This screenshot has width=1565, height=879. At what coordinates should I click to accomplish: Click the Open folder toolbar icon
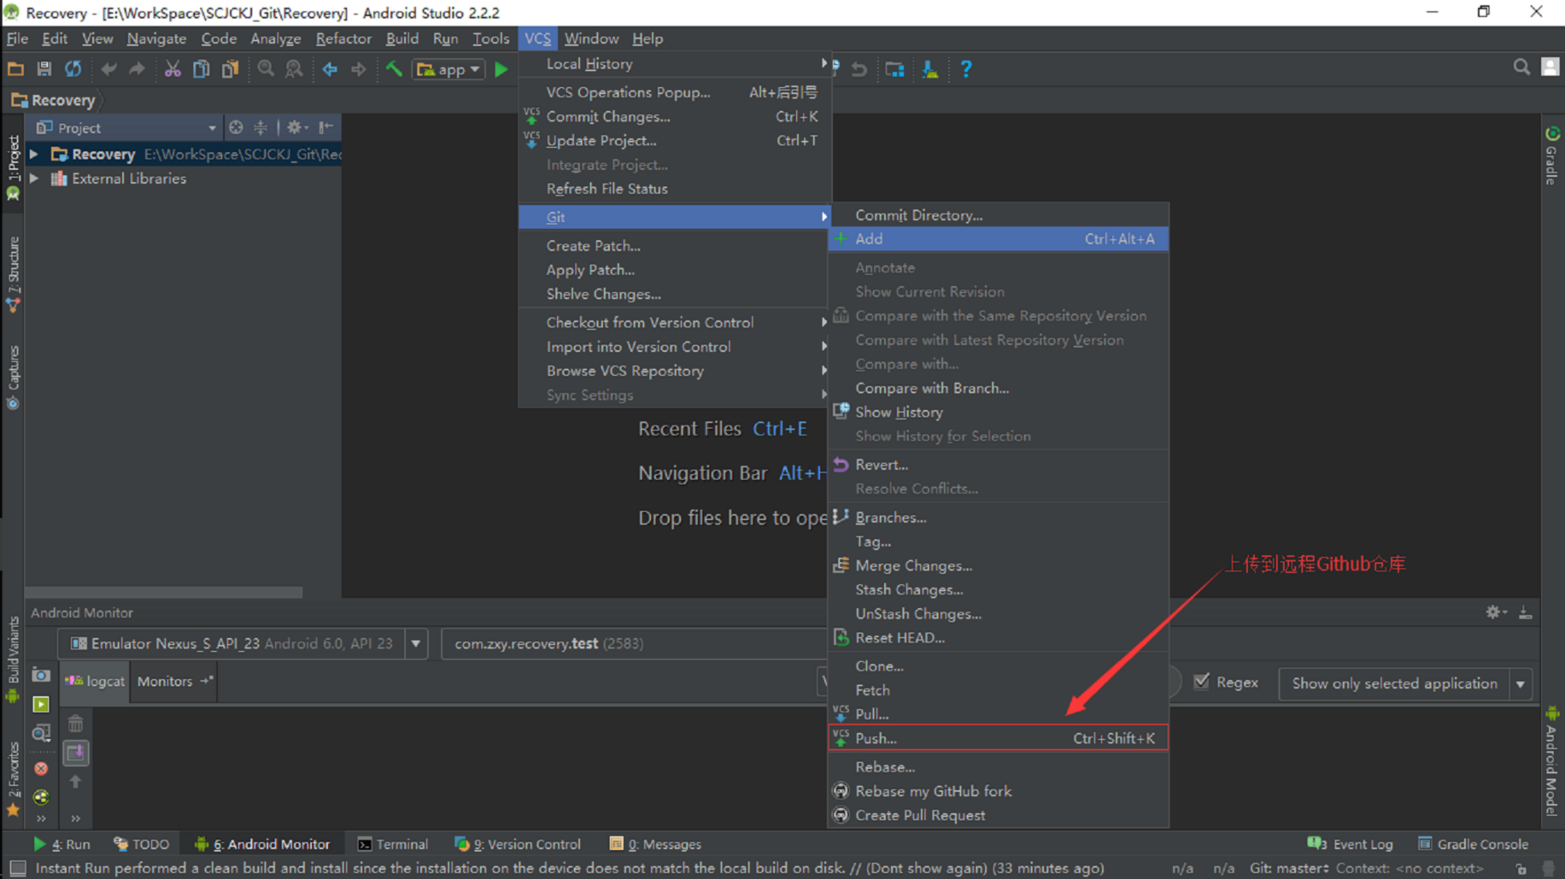click(x=15, y=69)
